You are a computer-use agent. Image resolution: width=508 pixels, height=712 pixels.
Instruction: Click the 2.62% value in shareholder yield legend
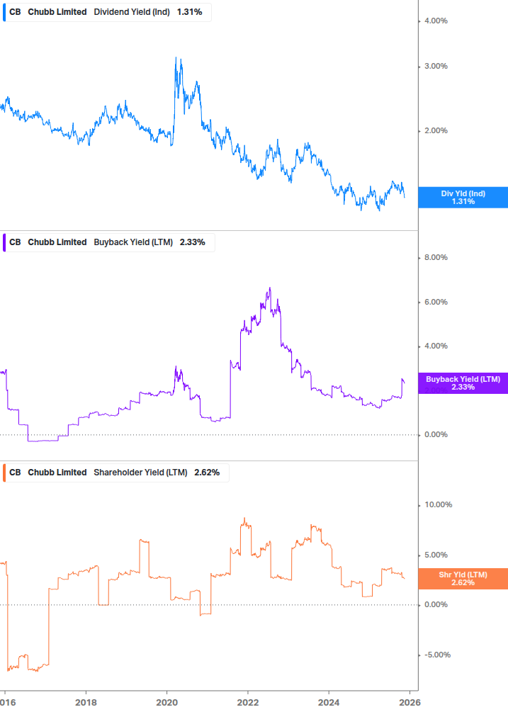click(x=207, y=473)
